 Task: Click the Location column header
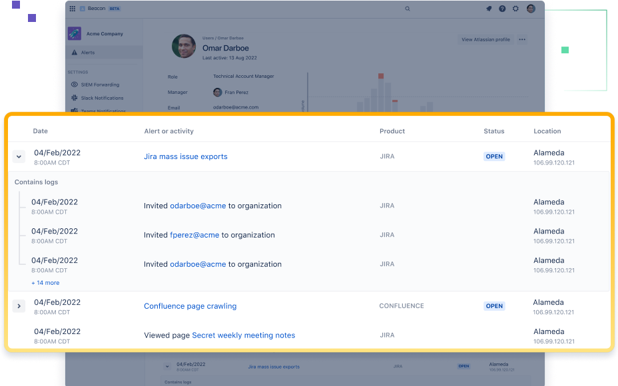point(547,131)
